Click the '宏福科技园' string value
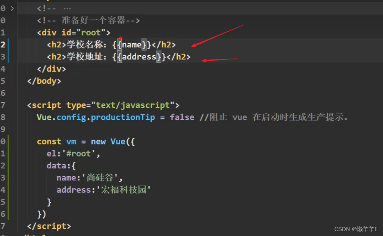 tap(124, 190)
